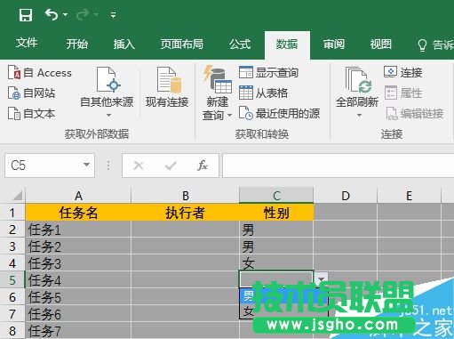Image resolution: width=454 pixels, height=339 pixels.
Task: Select column B header
Action: click(185, 196)
